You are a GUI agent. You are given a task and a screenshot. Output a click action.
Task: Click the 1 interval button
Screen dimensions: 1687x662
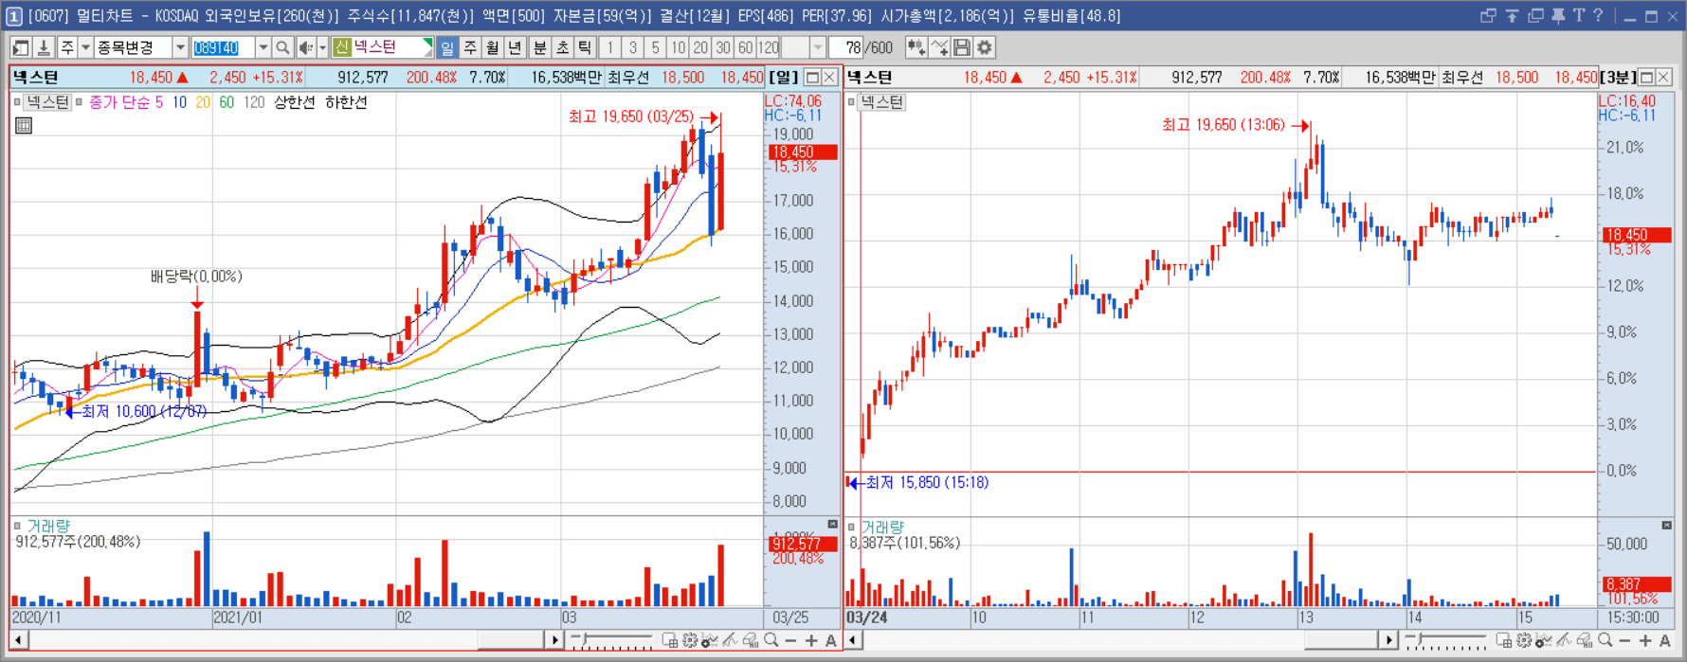[610, 47]
